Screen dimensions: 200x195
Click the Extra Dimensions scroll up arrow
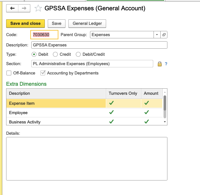click(x=165, y=92)
